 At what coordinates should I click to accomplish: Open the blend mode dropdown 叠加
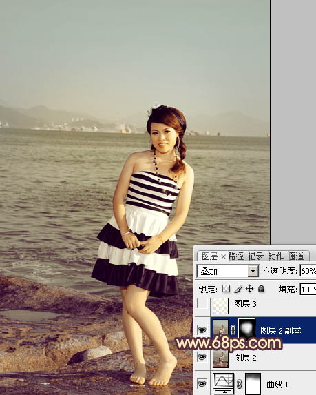click(x=227, y=271)
